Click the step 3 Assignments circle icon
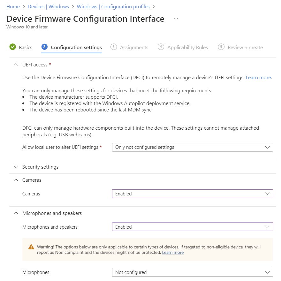 point(113,47)
